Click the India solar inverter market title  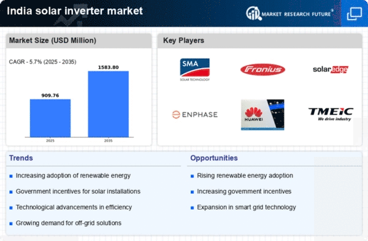(x=75, y=11)
